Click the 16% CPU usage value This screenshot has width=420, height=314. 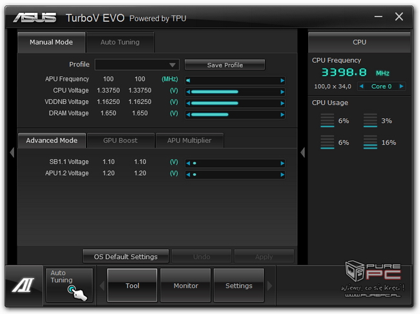[388, 142]
